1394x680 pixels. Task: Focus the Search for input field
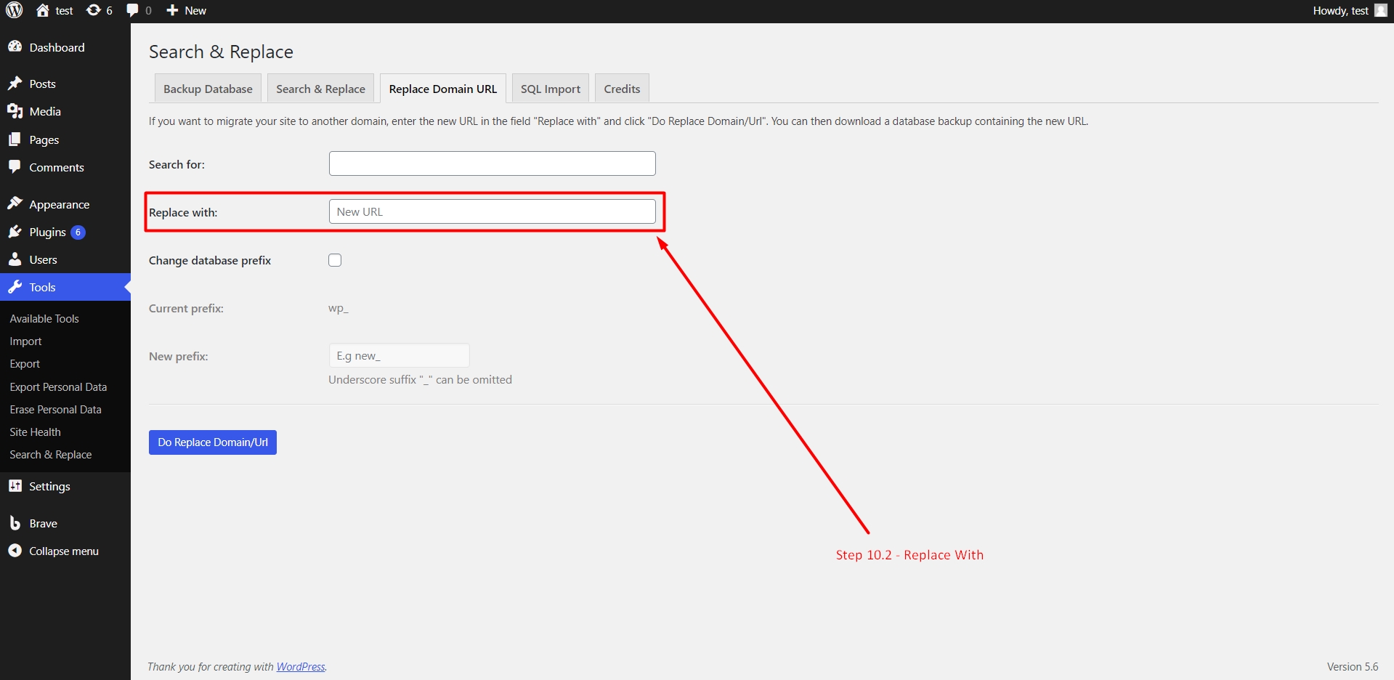(x=492, y=163)
